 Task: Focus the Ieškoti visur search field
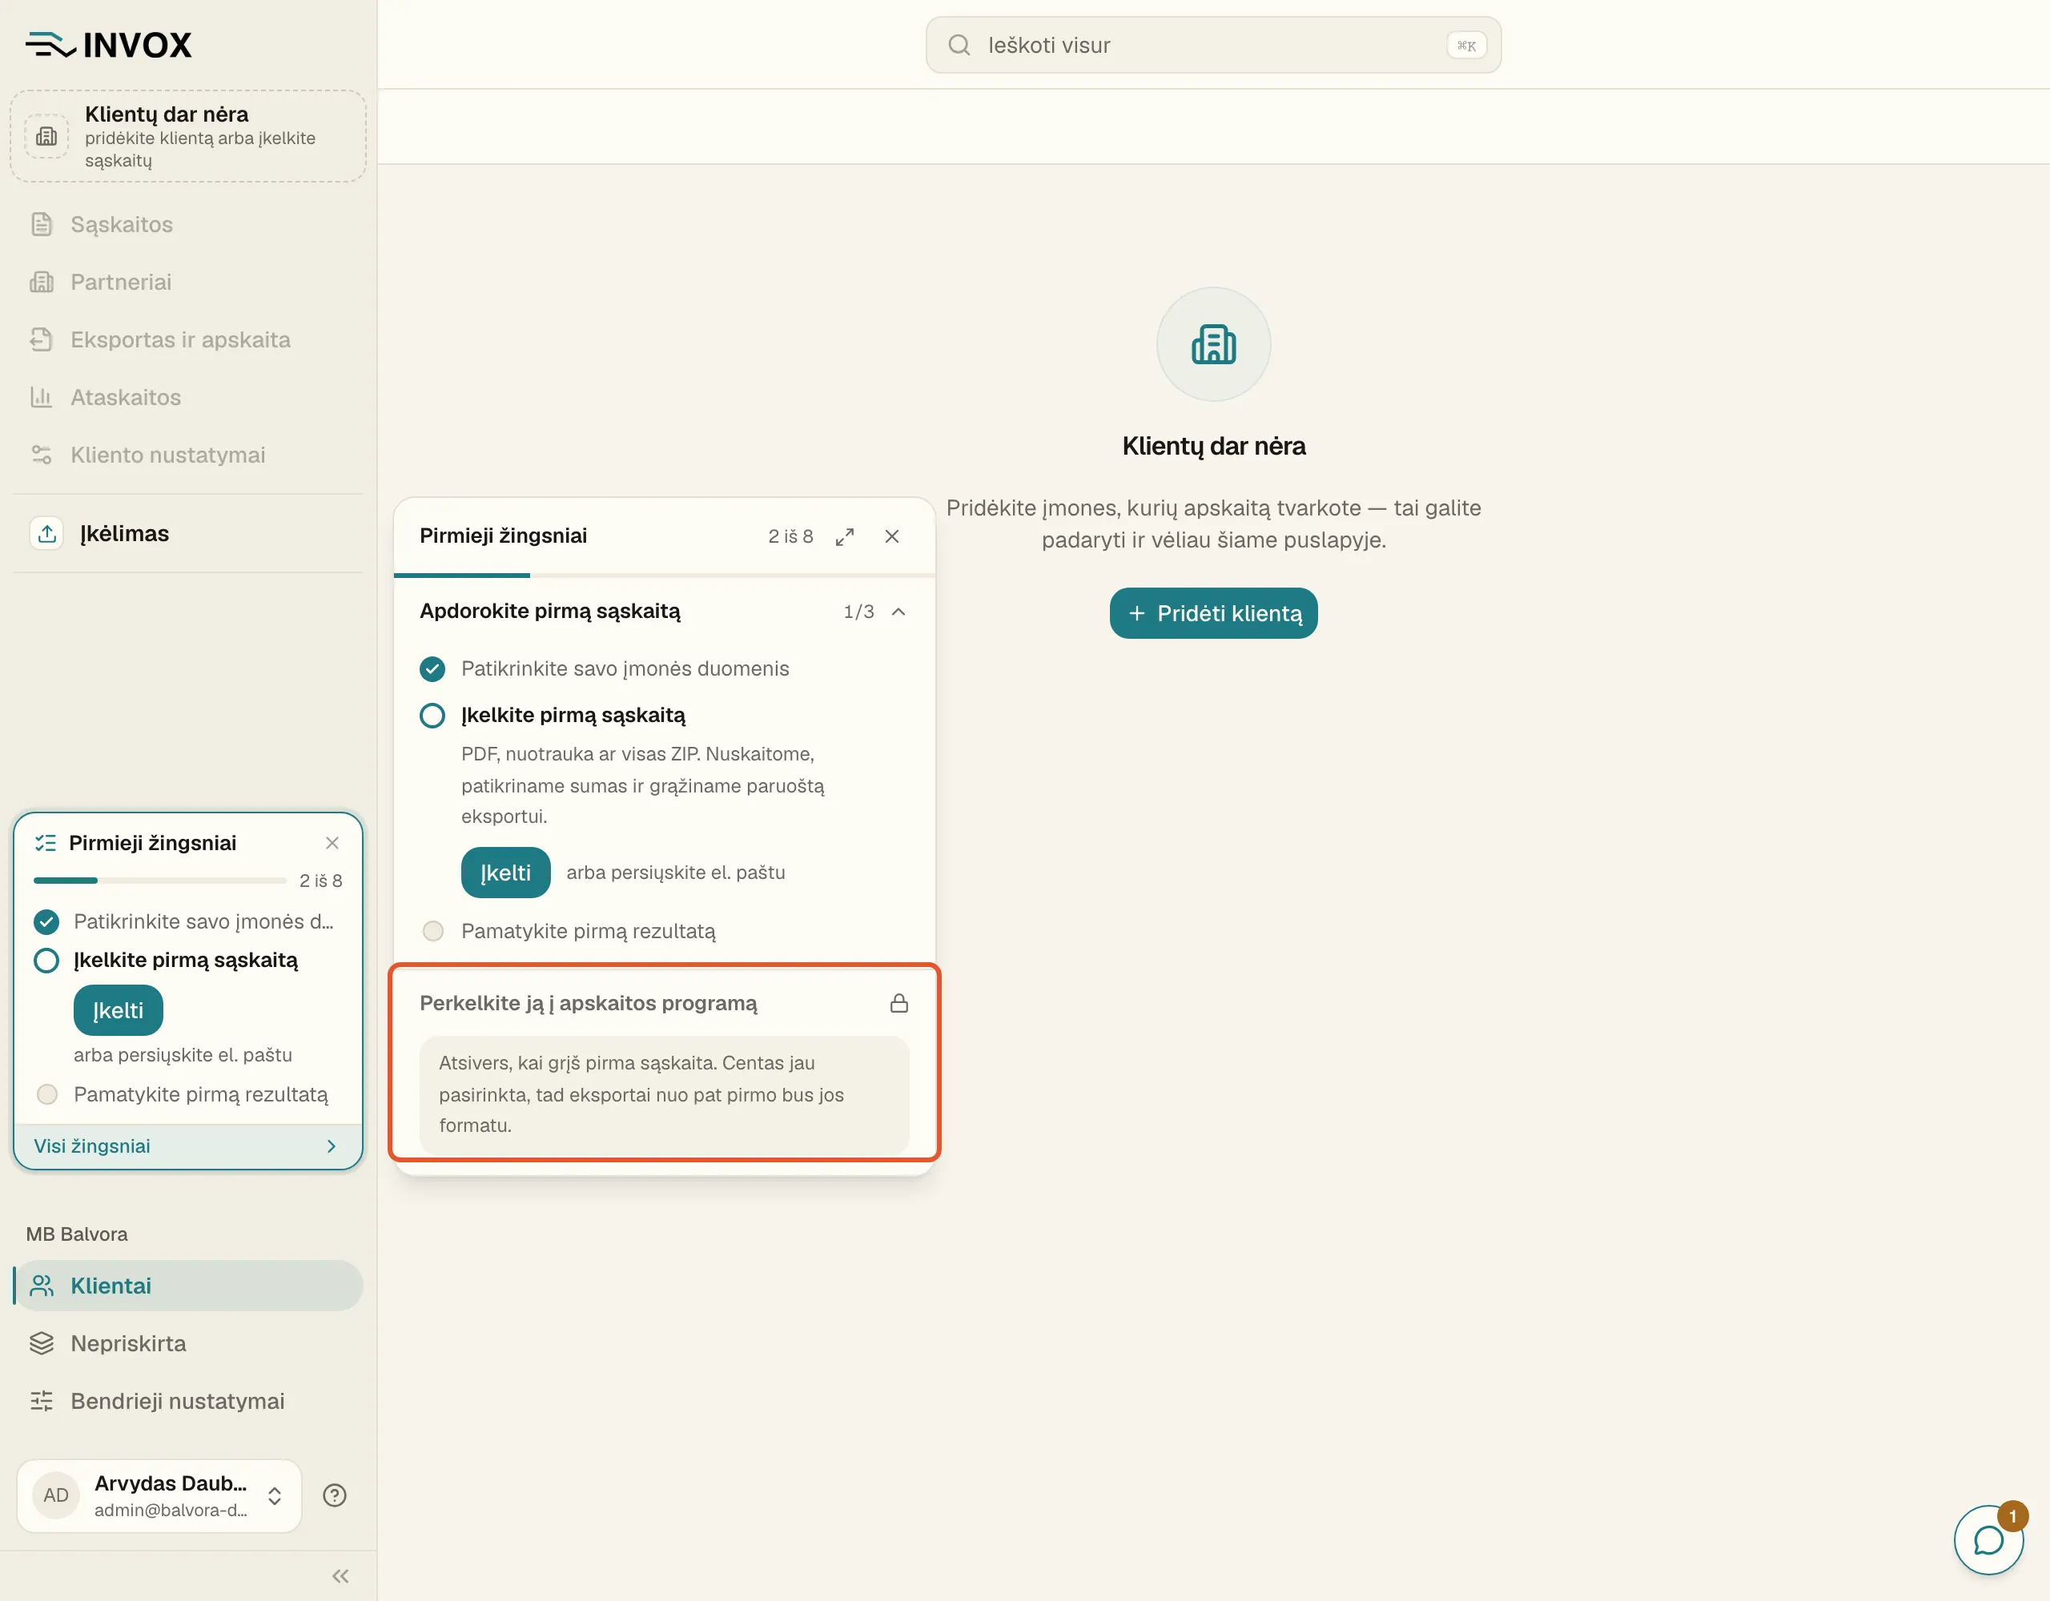(x=1214, y=45)
